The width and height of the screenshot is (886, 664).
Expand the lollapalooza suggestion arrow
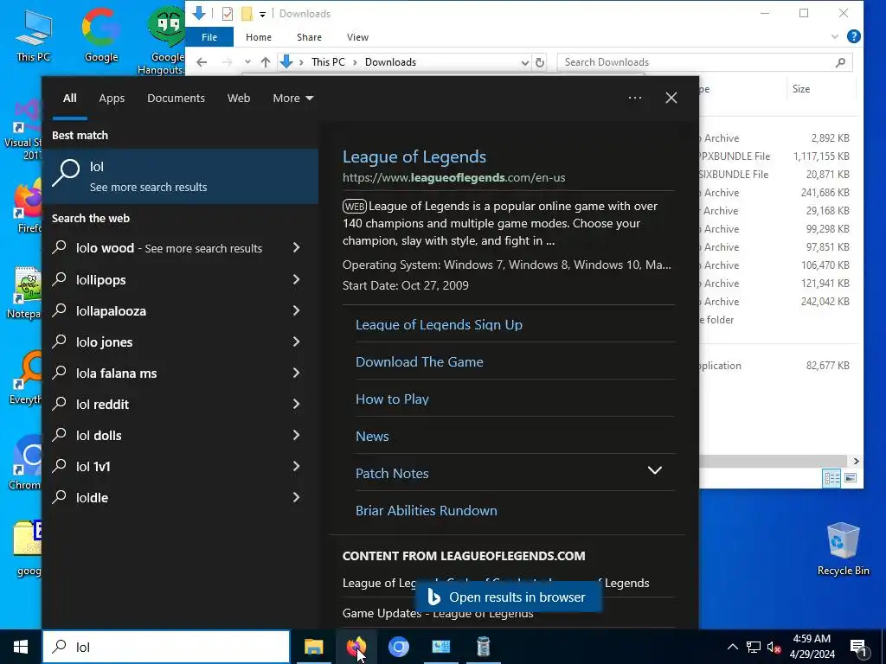[x=296, y=310]
